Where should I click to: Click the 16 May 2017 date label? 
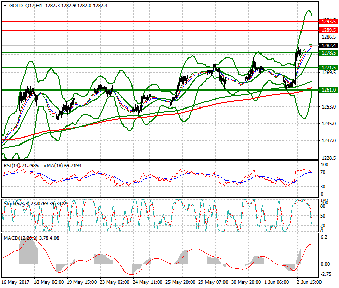[15, 282]
